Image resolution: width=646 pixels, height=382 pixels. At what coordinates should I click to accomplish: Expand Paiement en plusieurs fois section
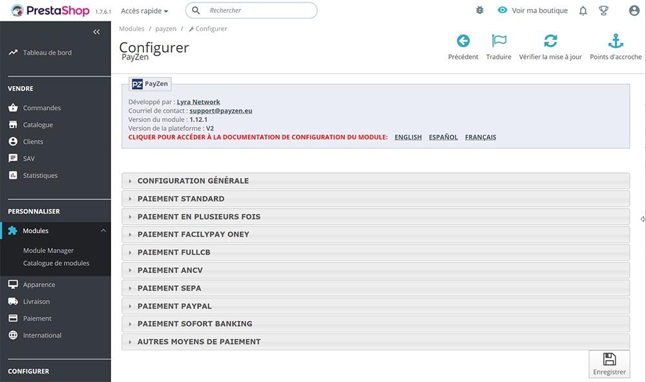pyautogui.click(x=375, y=217)
